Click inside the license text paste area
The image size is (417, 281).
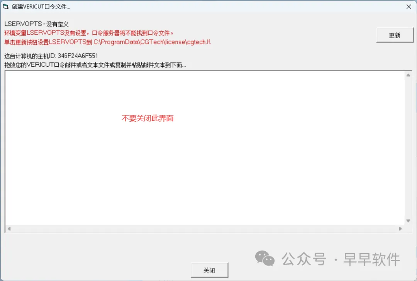(x=205, y=148)
